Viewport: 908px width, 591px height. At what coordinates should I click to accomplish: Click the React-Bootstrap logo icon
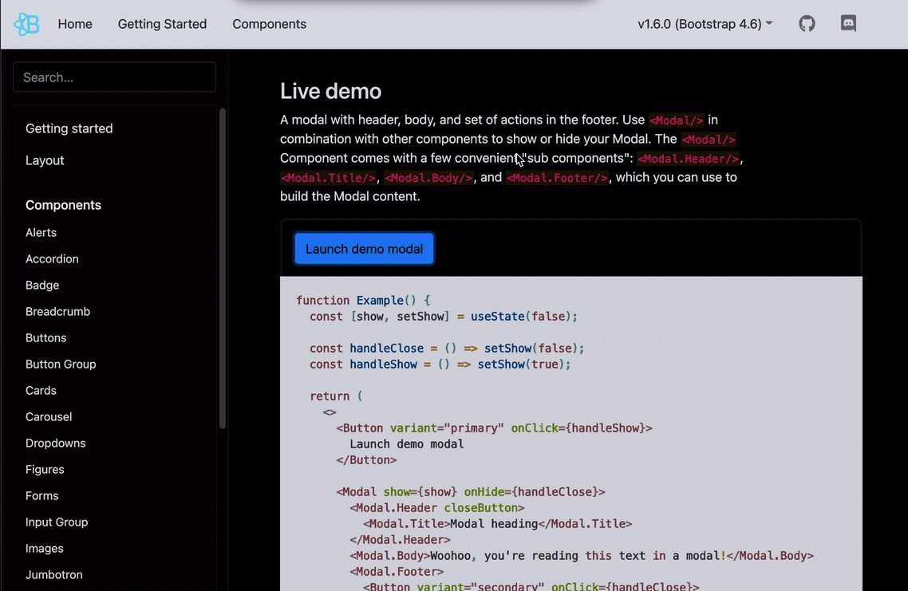pos(26,24)
